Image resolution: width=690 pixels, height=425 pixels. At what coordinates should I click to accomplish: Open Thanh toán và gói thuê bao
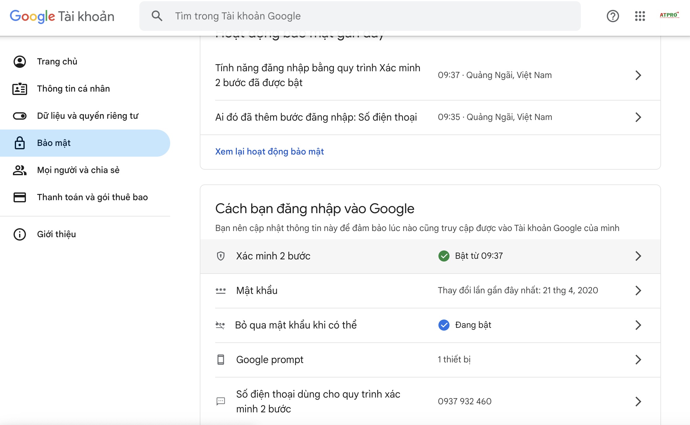85,197
